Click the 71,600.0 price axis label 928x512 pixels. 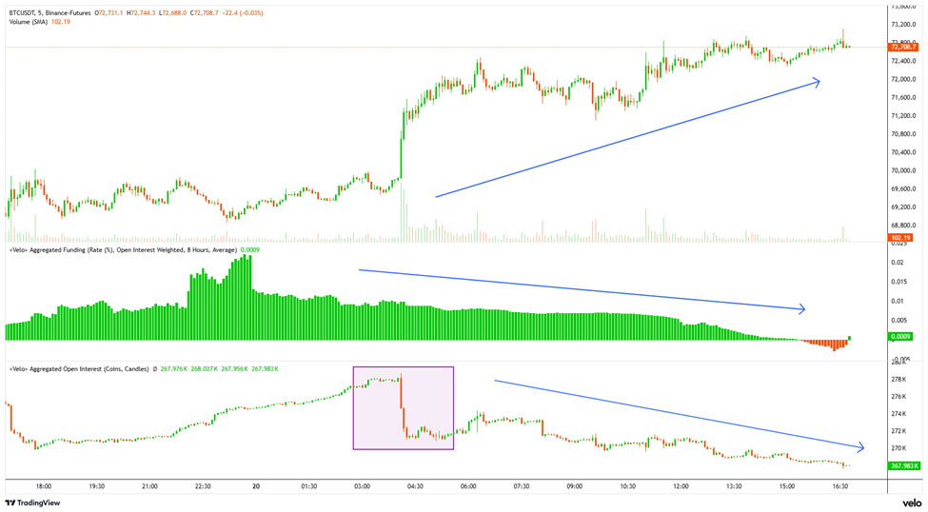click(903, 98)
